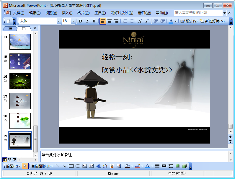This screenshot has height=179, width=235.
Task: Select the Rectangle tool
Action: [x=71, y=166]
